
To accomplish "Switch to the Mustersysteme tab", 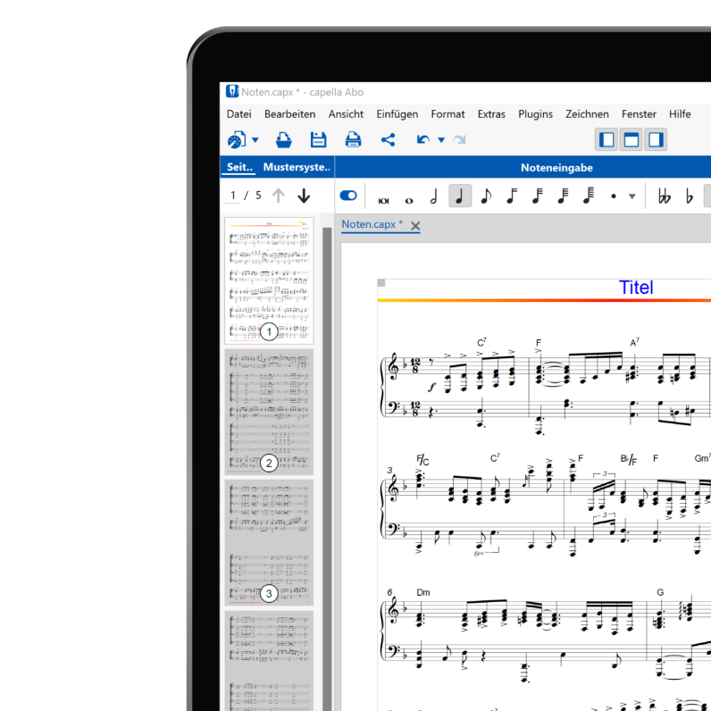I will tap(297, 167).
